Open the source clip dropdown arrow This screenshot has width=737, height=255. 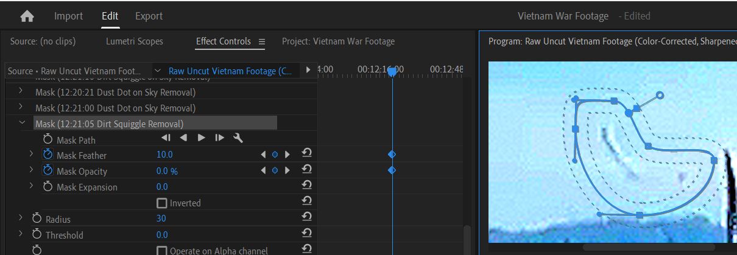158,71
